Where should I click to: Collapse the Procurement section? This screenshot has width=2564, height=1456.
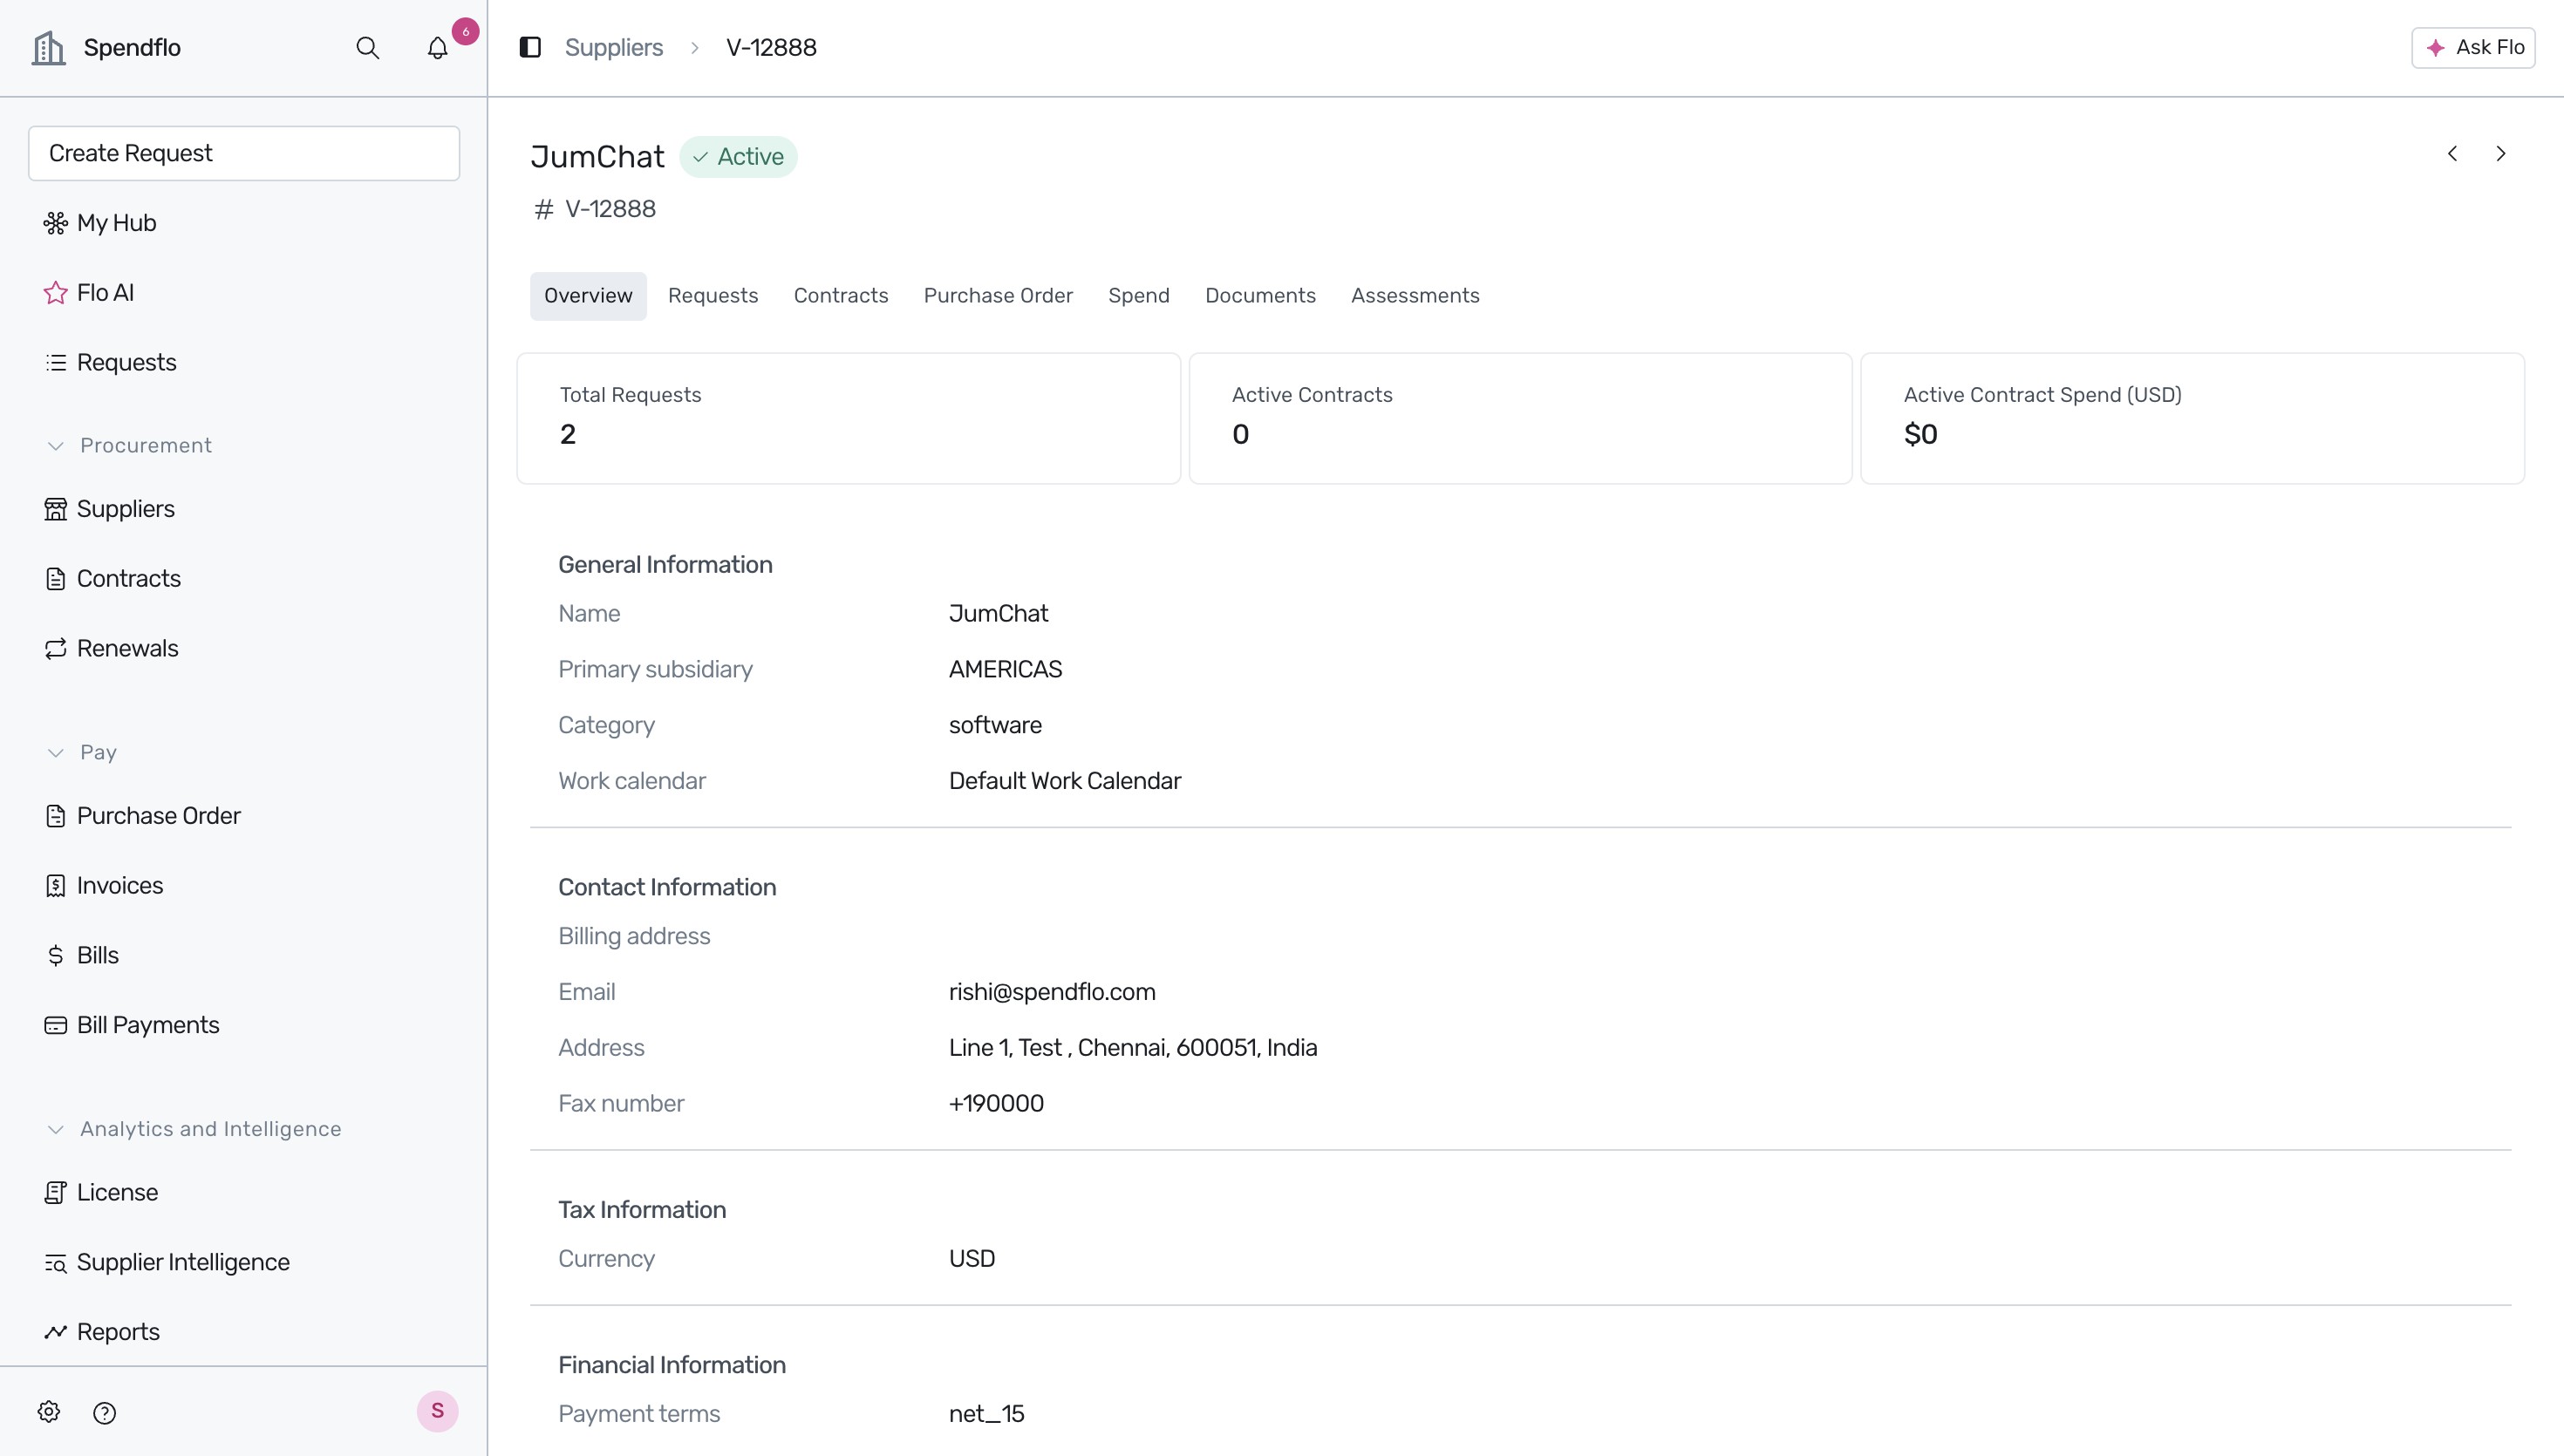pos(56,445)
